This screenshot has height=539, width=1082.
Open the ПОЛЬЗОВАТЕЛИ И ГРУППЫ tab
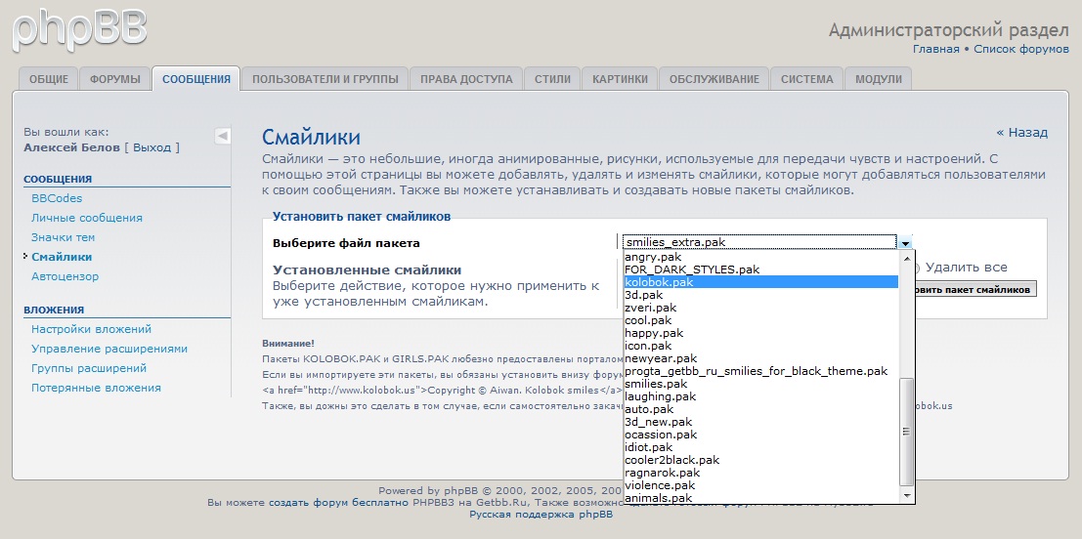click(x=325, y=79)
